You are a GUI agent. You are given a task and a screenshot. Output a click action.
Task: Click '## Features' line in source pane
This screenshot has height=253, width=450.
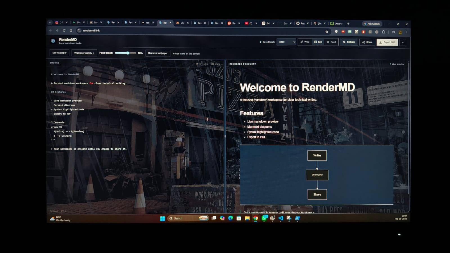pyautogui.click(x=58, y=92)
